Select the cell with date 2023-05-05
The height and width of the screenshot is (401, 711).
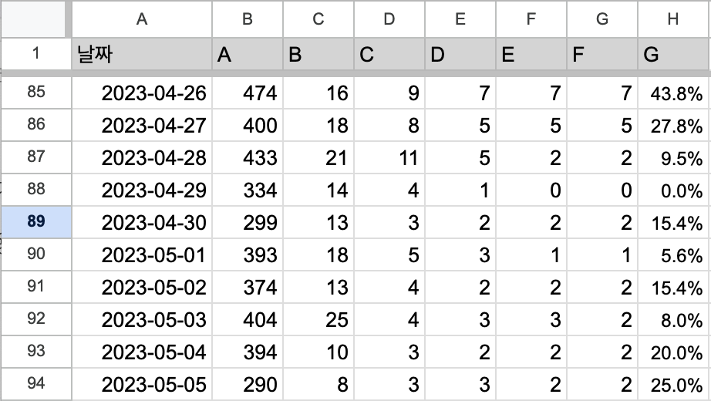coord(141,384)
